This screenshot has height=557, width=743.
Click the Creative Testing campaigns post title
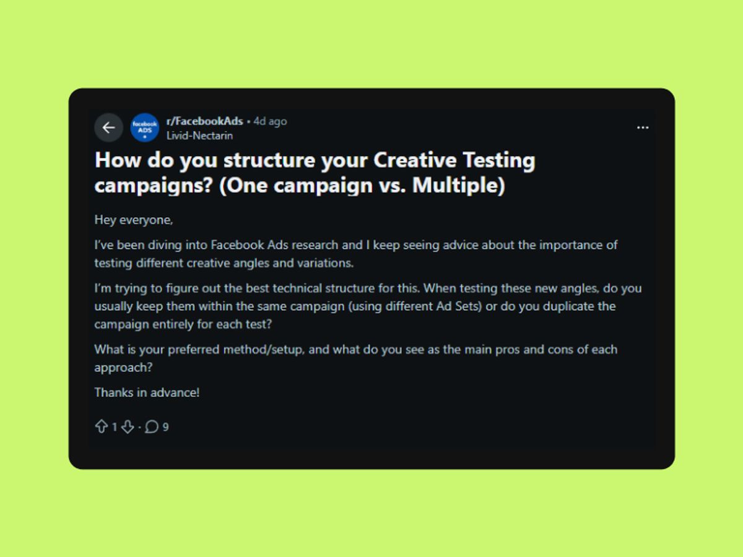click(315, 172)
